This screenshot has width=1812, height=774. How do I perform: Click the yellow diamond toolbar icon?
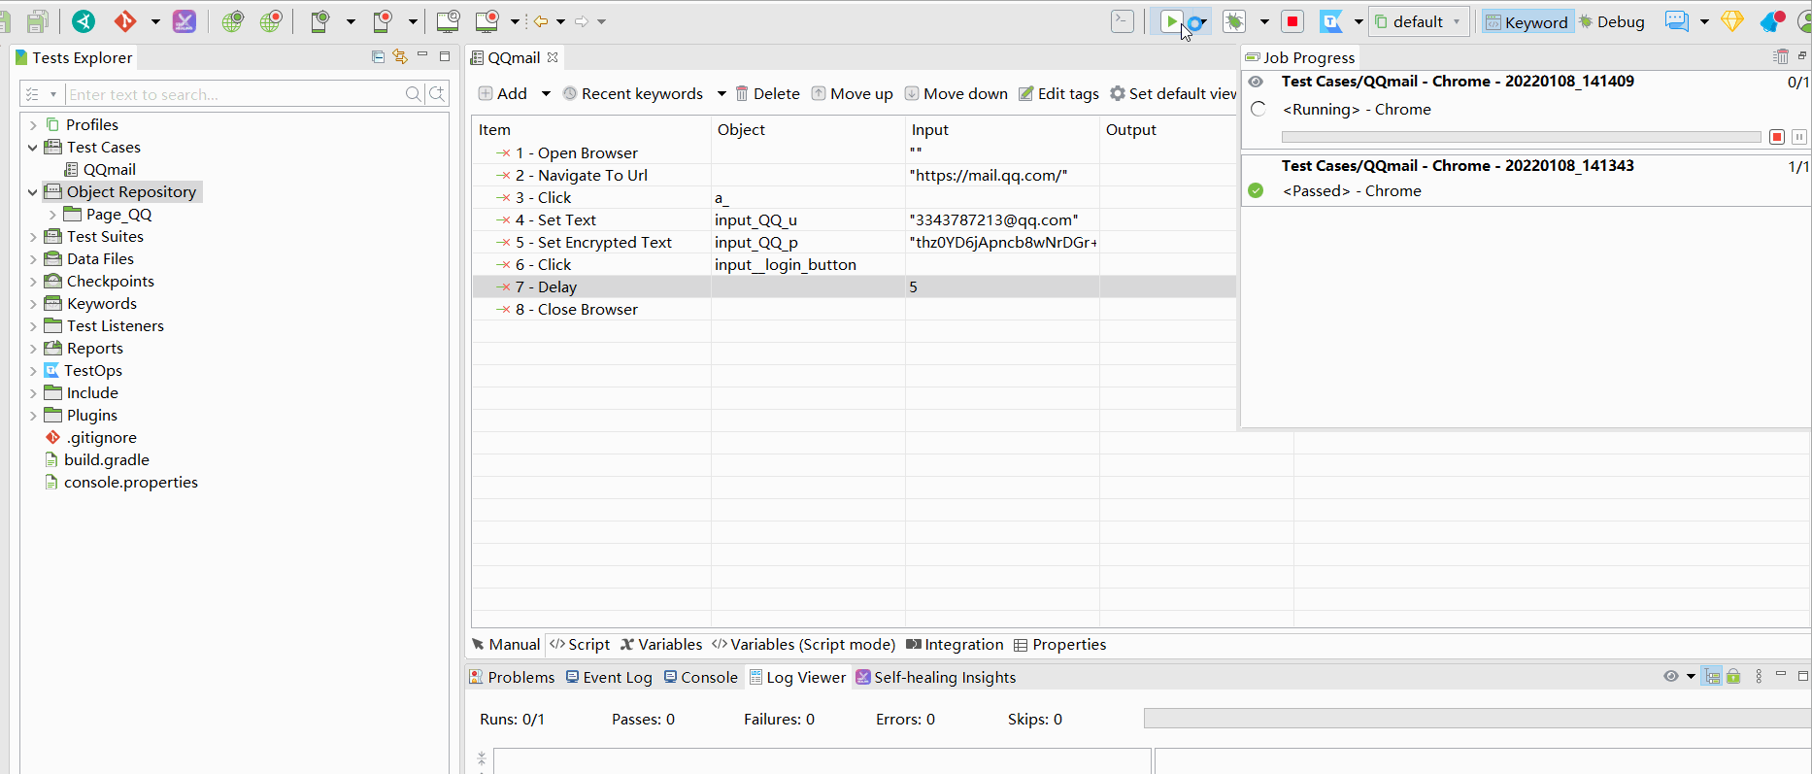pyautogui.click(x=1732, y=21)
